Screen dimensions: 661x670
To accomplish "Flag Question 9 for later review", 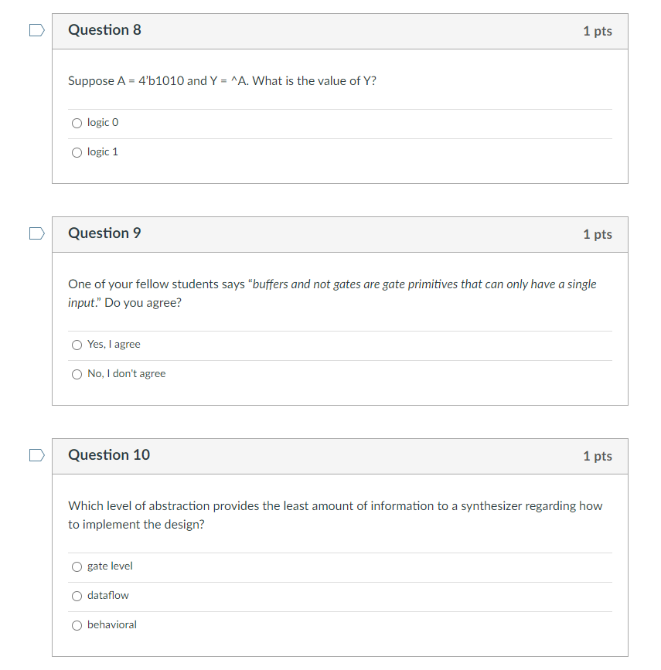I will coord(36,233).
